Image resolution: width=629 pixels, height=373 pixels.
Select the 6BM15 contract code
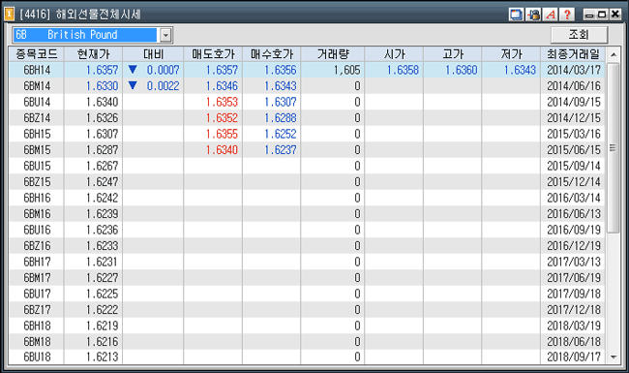pyautogui.click(x=37, y=150)
